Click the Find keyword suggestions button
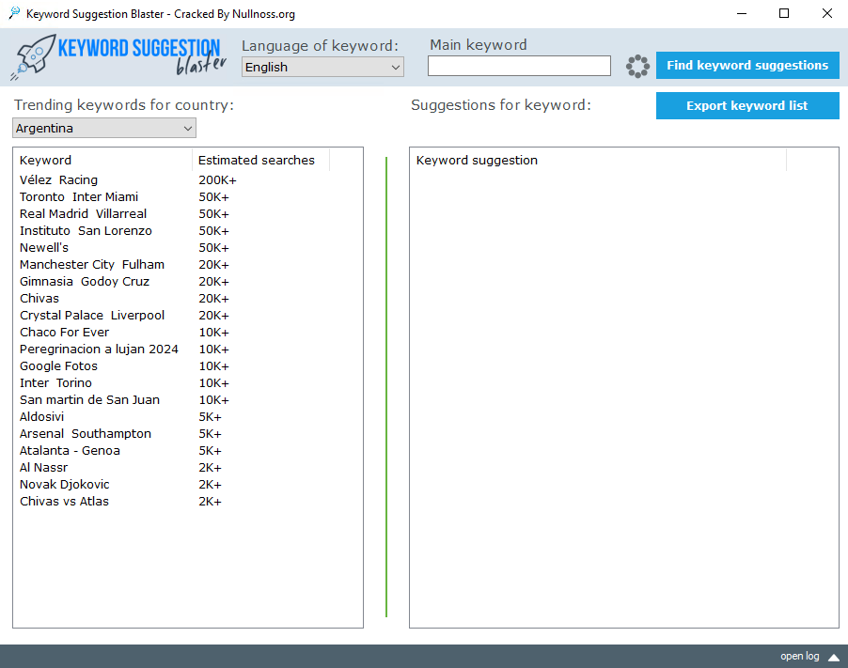 (x=747, y=66)
